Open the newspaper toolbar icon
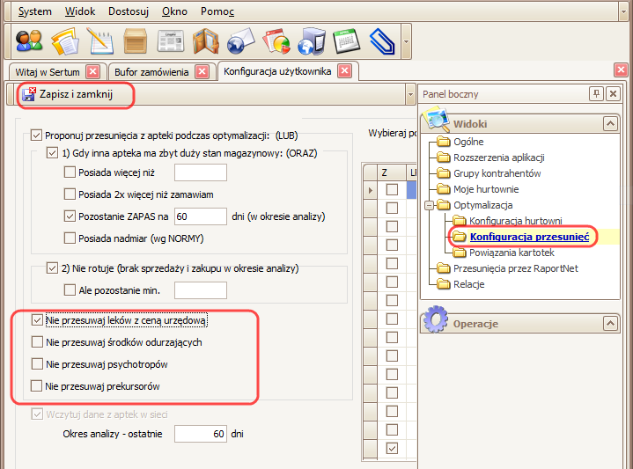The height and width of the screenshot is (469, 633). pos(170,41)
